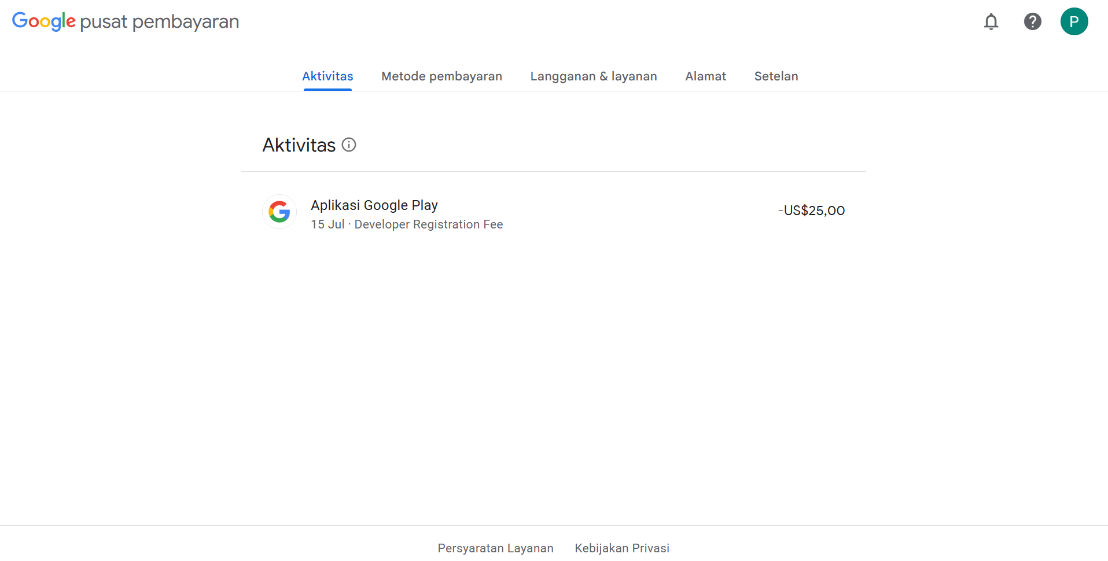This screenshot has height=561, width=1108.
Task: Click the -US$25,00 amount
Action: tap(811, 211)
